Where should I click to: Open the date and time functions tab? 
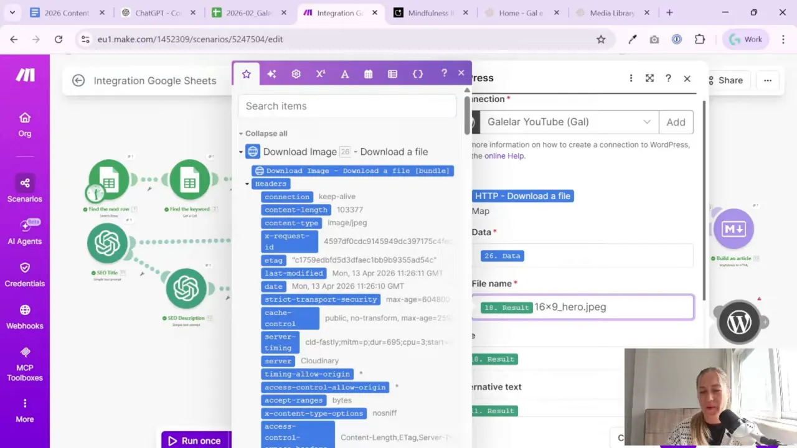click(369, 74)
